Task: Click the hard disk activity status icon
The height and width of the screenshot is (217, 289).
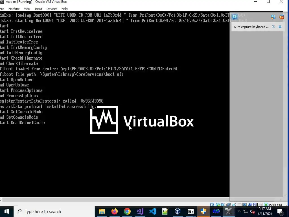Action: (212, 205)
